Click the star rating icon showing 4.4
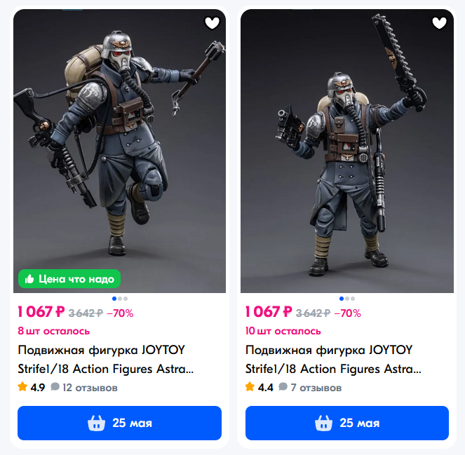This screenshot has height=455, width=465. (250, 387)
